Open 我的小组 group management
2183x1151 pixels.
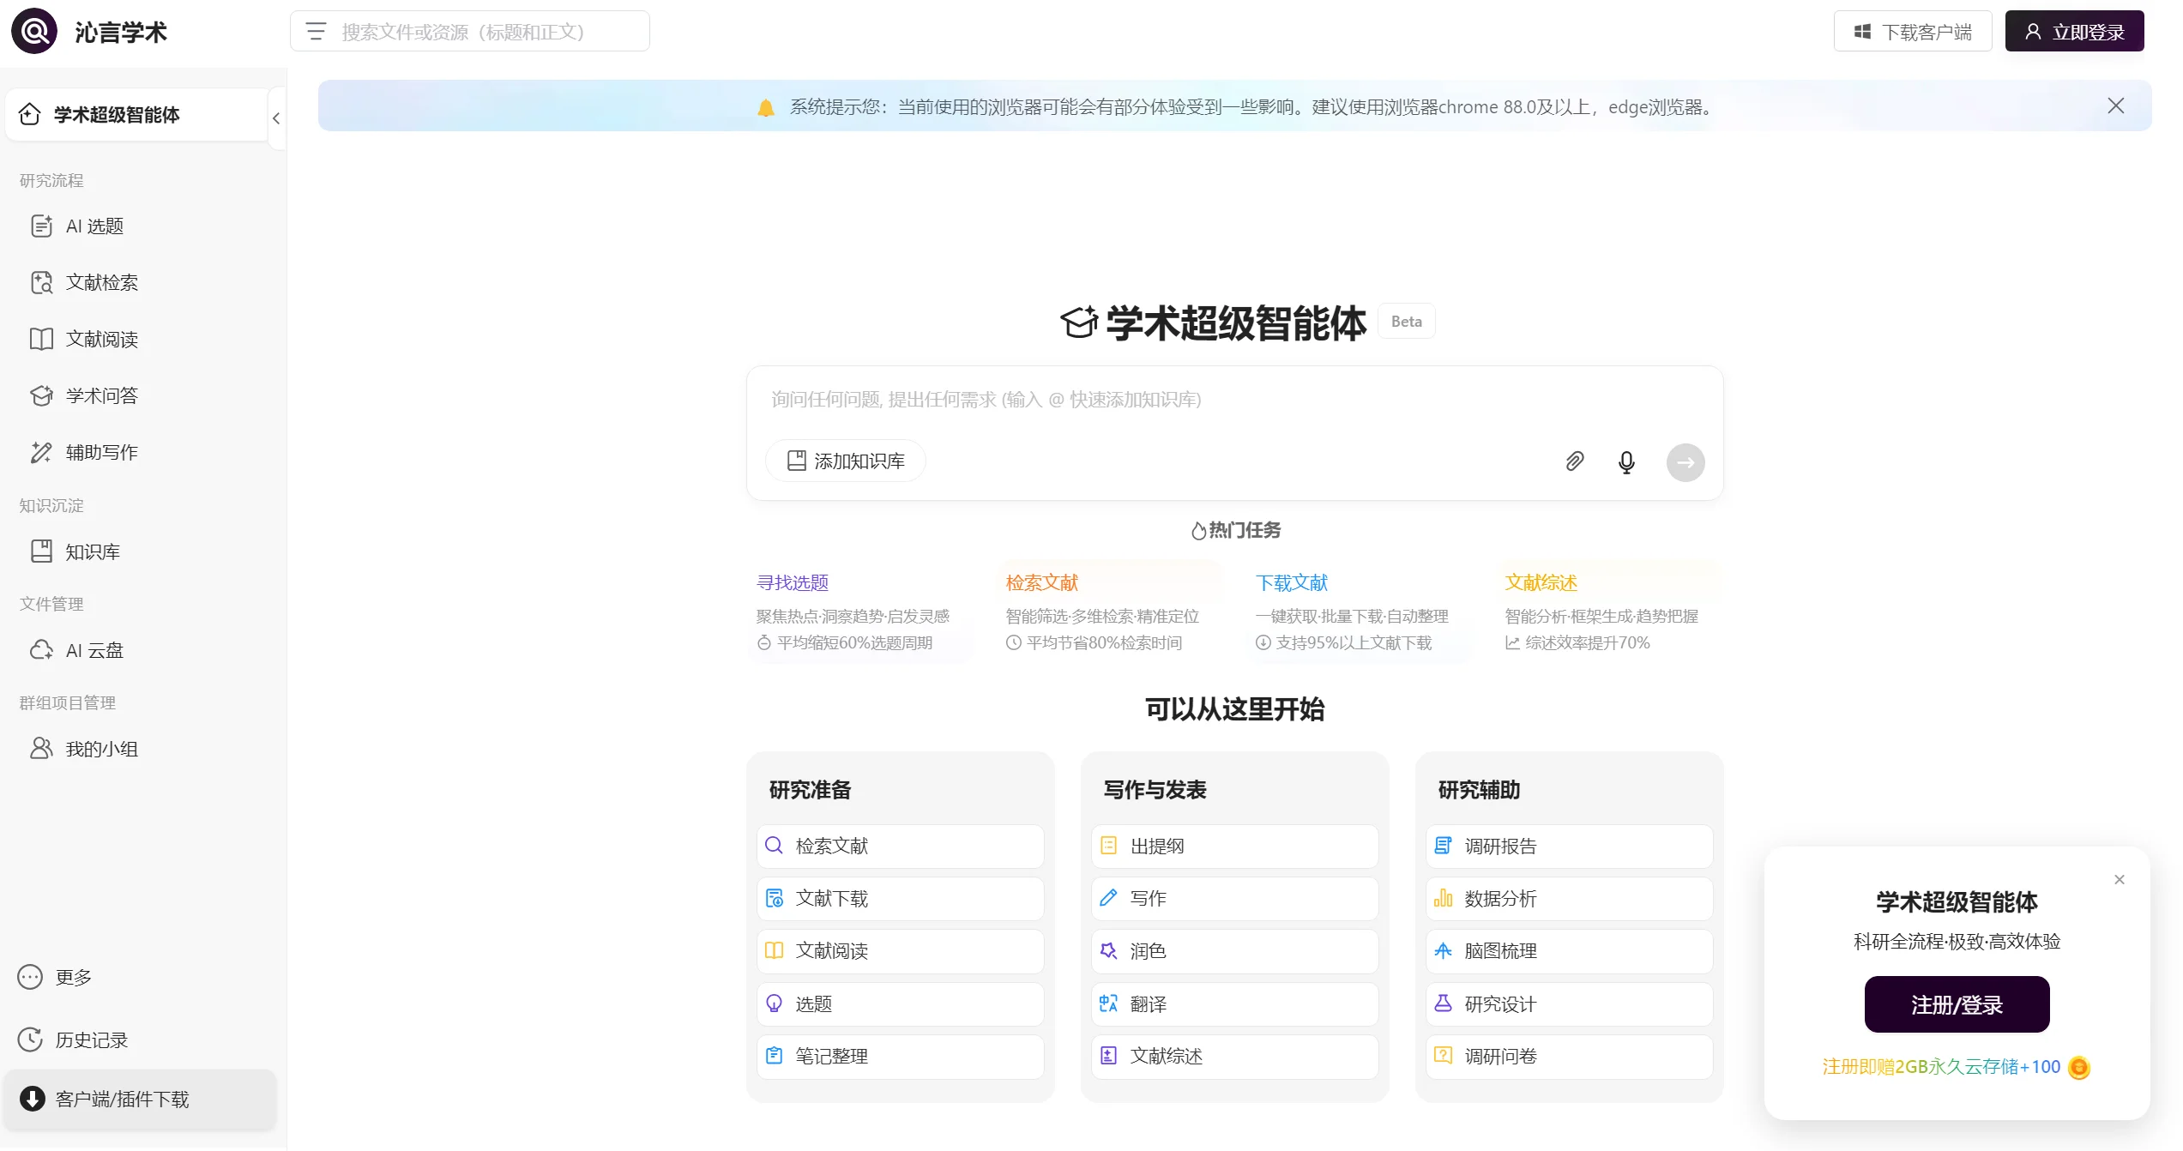click(101, 748)
